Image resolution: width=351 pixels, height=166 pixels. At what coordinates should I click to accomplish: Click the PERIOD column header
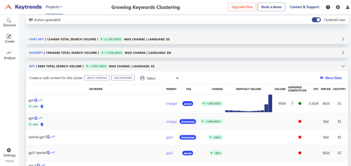tap(326, 89)
